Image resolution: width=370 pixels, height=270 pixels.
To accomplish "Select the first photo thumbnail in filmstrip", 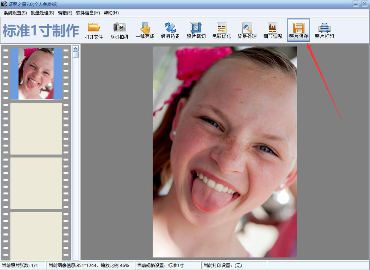I will point(36,74).
